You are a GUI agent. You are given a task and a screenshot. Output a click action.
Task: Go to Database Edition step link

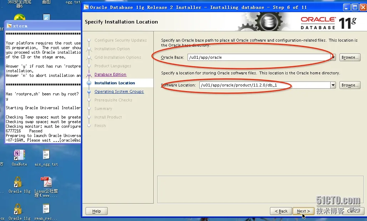click(110, 74)
